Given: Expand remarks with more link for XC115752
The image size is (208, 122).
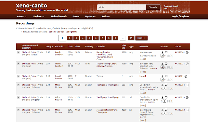Looking at the screenshot, I should pyautogui.click(x=143, y=117).
